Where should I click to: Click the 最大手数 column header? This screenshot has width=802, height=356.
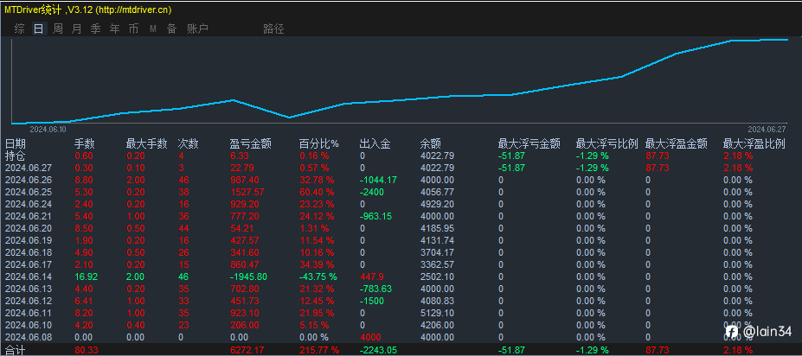(x=147, y=144)
